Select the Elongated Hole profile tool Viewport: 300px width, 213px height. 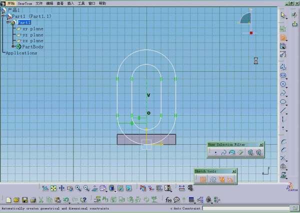(x=283, y=75)
